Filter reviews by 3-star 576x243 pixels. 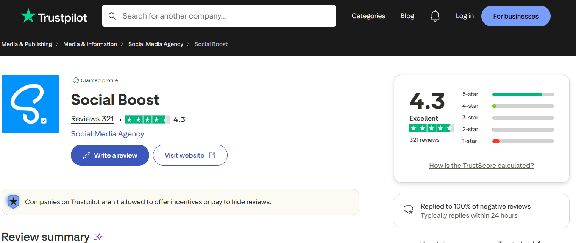click(x=508, y=118)
